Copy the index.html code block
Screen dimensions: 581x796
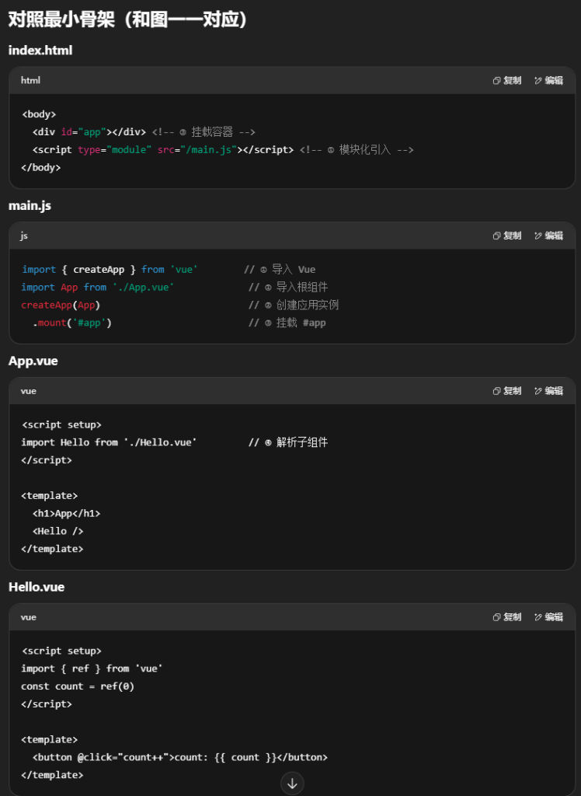507,80
